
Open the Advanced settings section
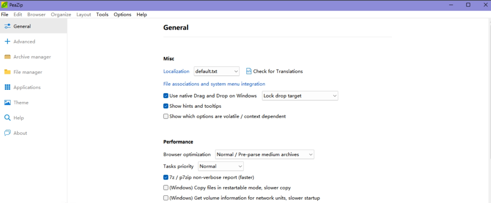tap(33, 42)
